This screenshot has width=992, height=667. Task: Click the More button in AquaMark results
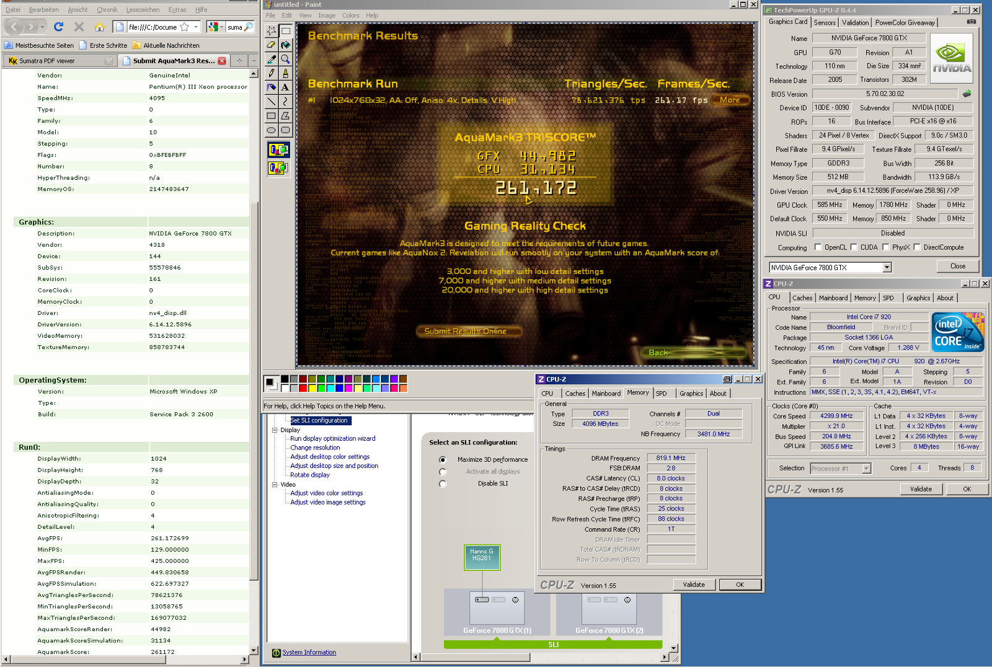coord(730,100)
